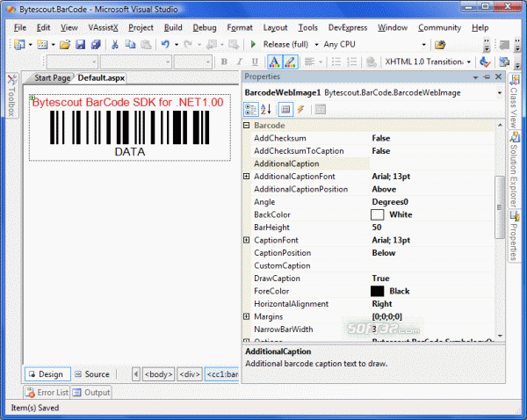Click the Background Color highlight icon
This screenshot has height=420, width=527.
pyautogui.click(x=290, y=62)
